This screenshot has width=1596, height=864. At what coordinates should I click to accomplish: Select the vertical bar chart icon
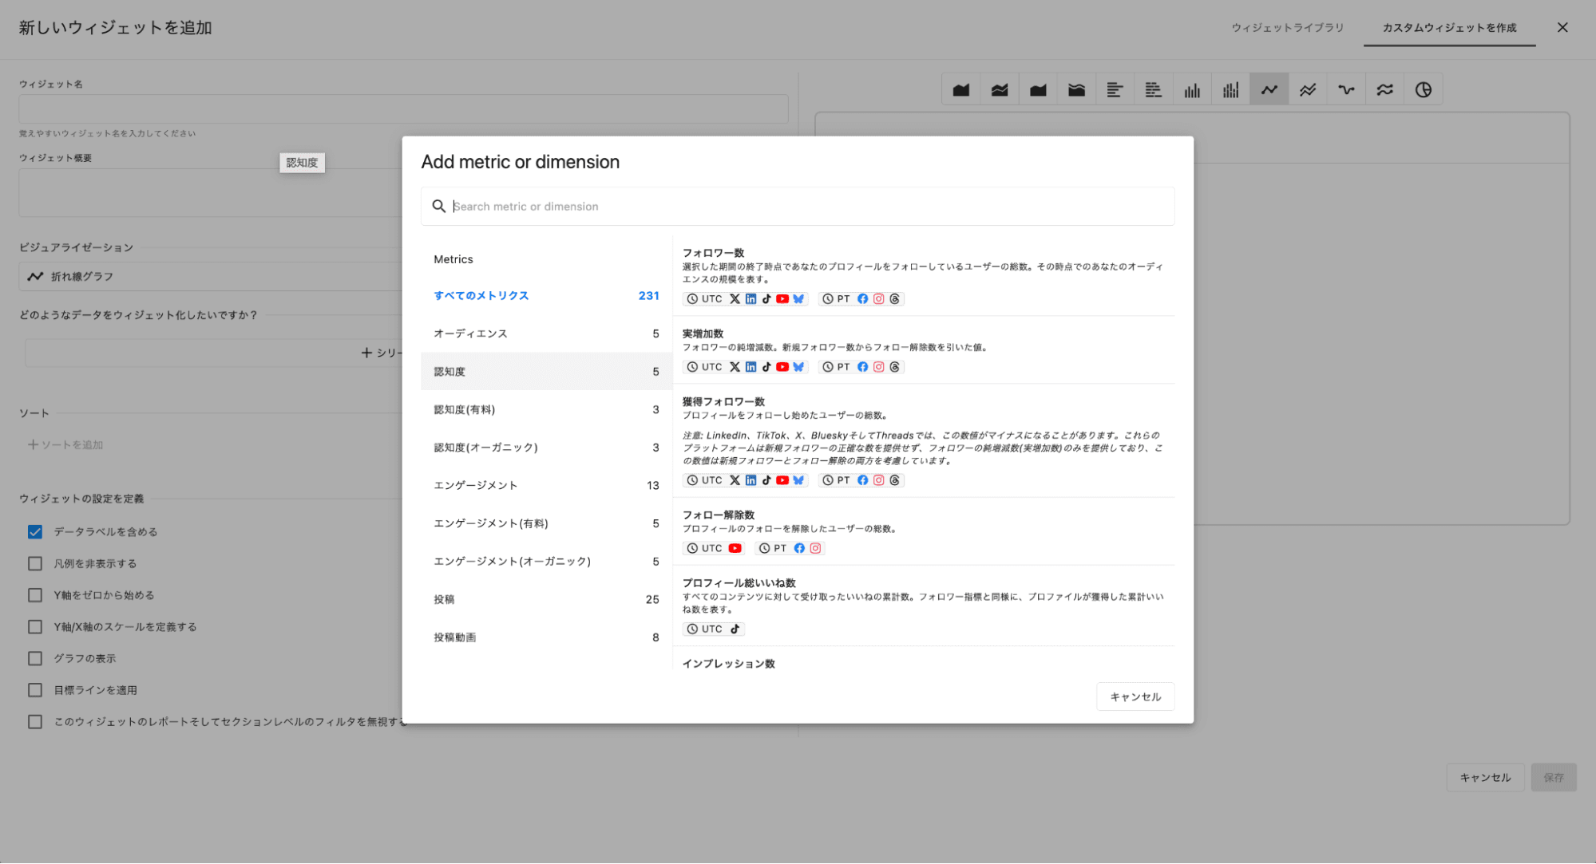pos(1192,90)
